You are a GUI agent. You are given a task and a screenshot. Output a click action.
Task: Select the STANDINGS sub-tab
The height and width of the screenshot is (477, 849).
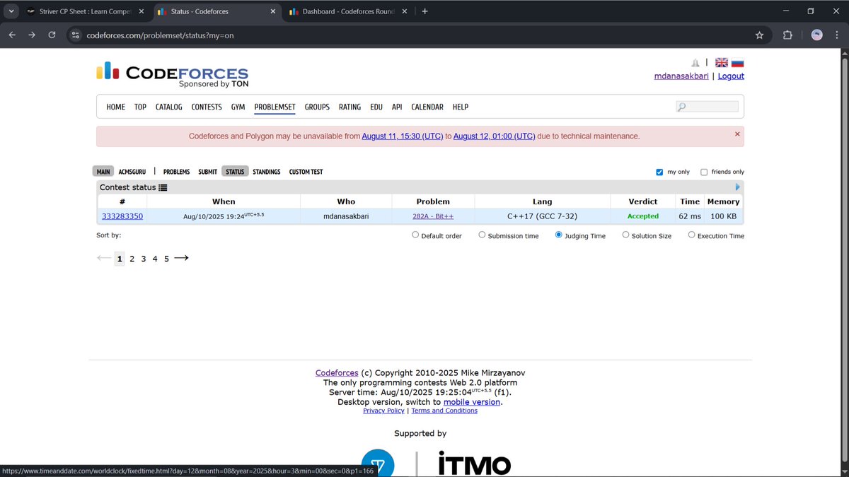[267, 172]
